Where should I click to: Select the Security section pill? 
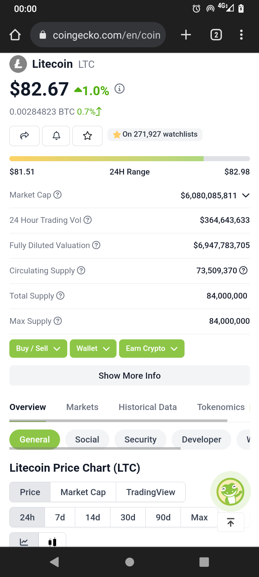point(140,440)
